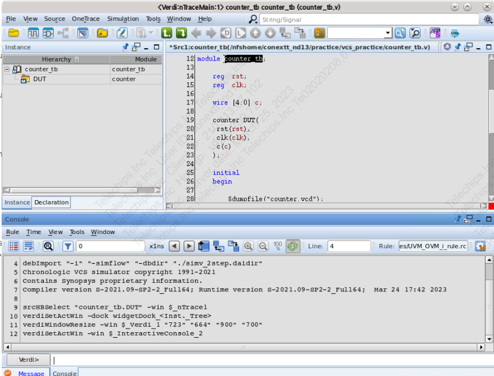Step to previous message with left arrow
The image size is (494, 376).
click(x=174, y=246)
